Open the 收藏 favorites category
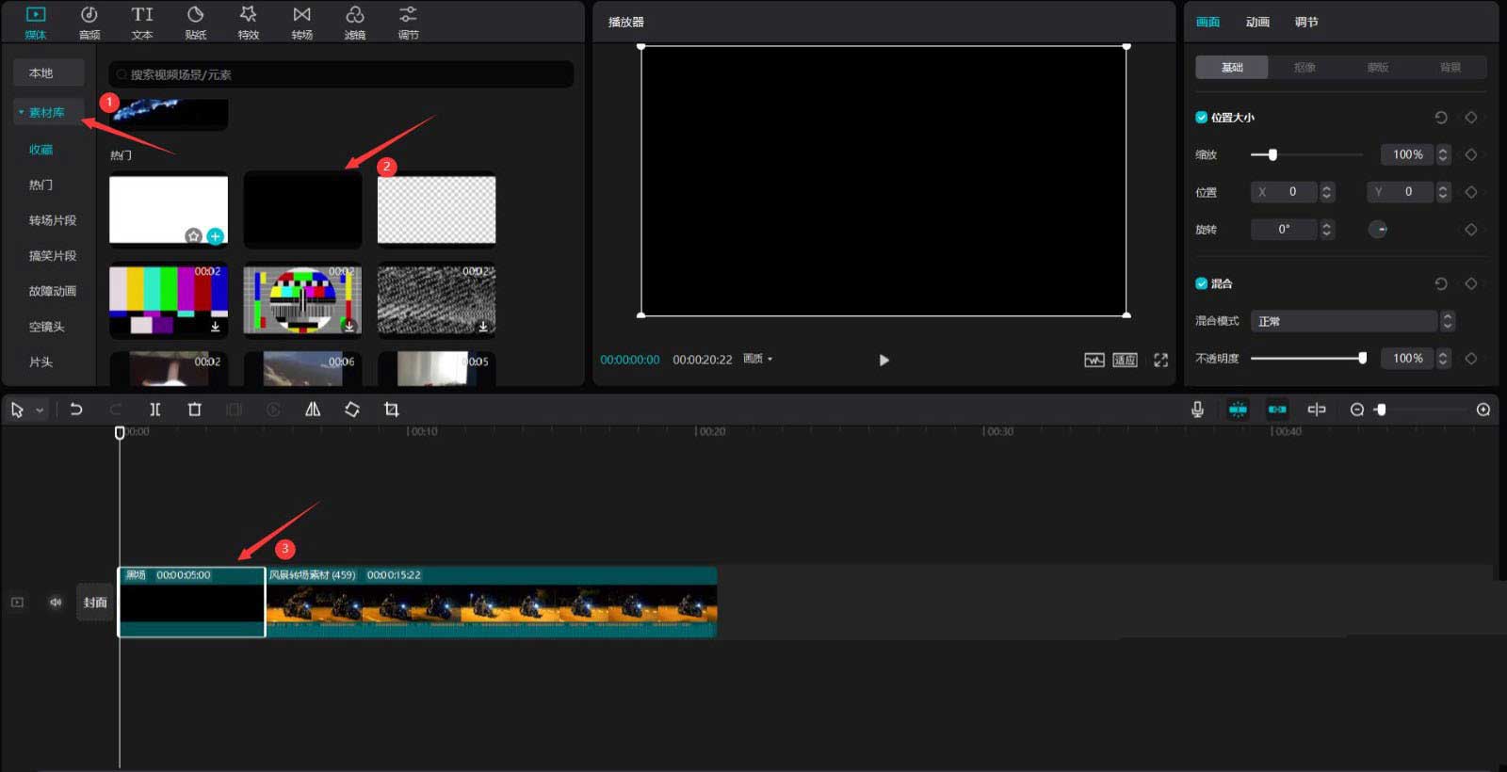This screenshot has height=772, width=1507. click(x=41, y=150)
